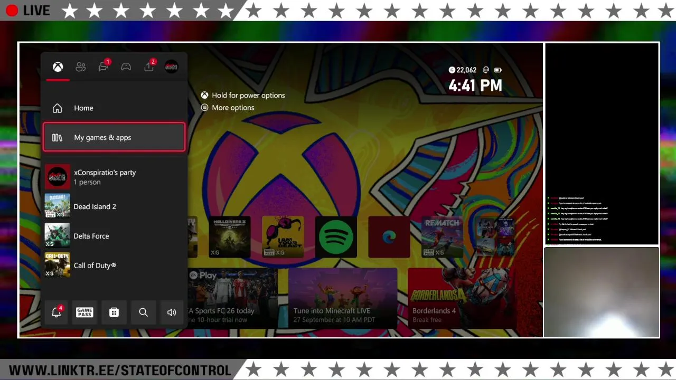The height and width of the screenshot is (380, 676).
Task: Open My games & apps
Action: click(114, 137)
